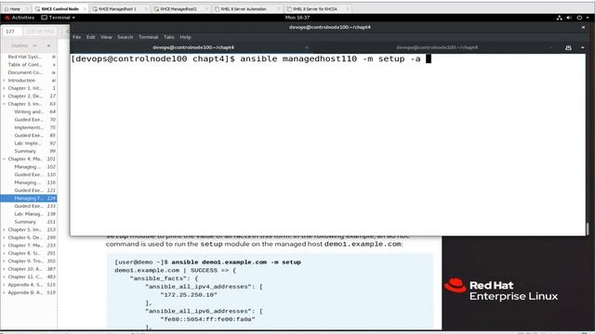Close the RHCE Managedhost2 tab
Viewport: 595px width, 334px height.
coord(206,8)
